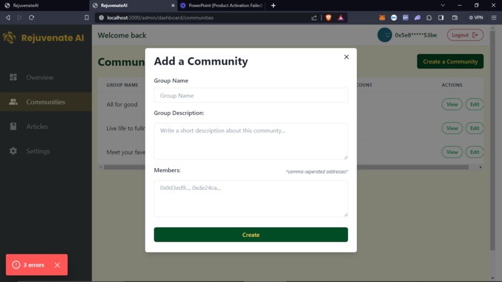Image resolution: width=502 pixels, height=282 pixels.
Task: Open the tab search dropdown
Action: [443, 6]
